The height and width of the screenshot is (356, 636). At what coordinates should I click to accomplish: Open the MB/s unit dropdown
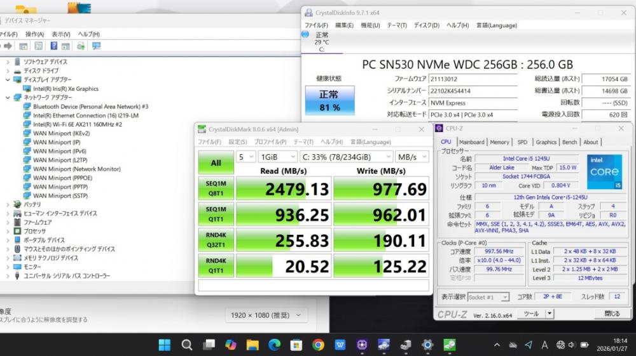[411, 156]
